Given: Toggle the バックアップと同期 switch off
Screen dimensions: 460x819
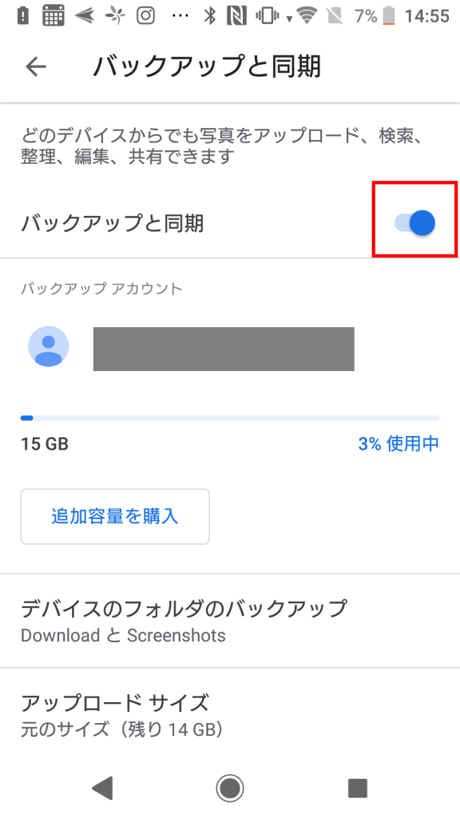Looking at the screenshot, I should (x=415, y=223).
